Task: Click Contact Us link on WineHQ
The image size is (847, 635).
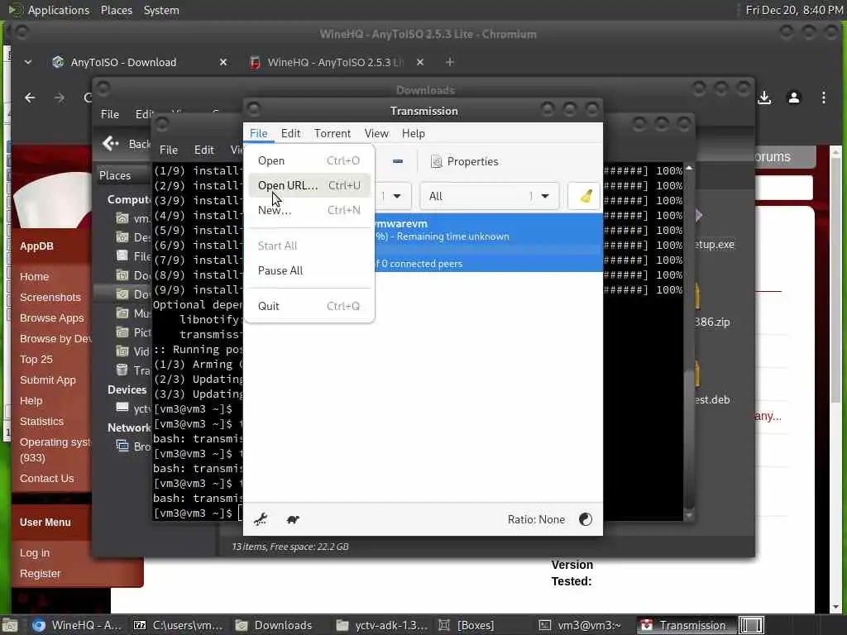Action: pyautogui.click(x=47, y=479)
